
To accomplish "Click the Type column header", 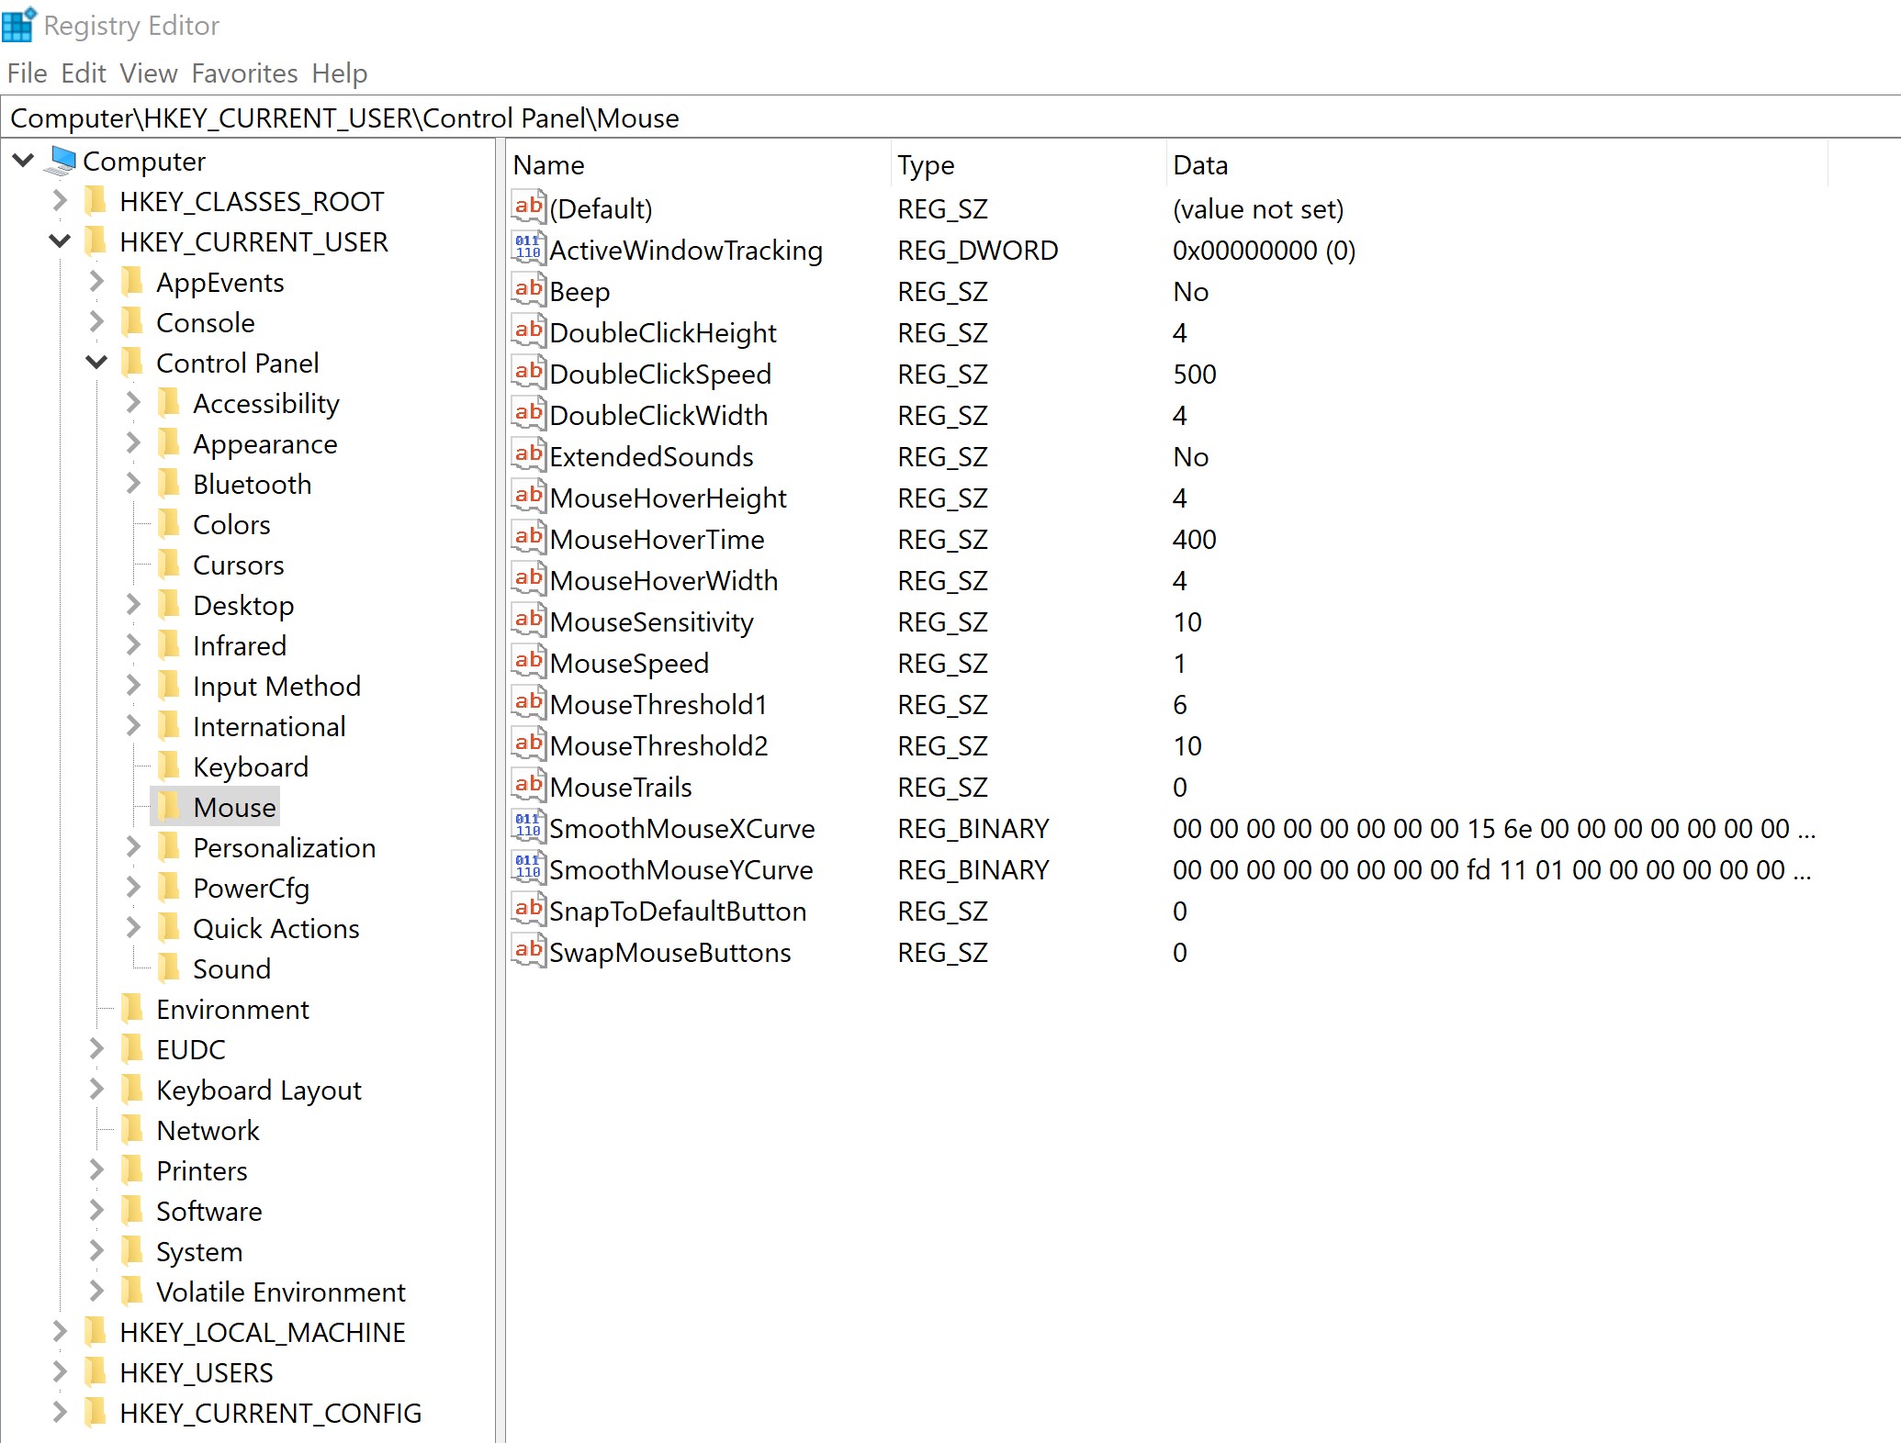I will click(926, 165).
